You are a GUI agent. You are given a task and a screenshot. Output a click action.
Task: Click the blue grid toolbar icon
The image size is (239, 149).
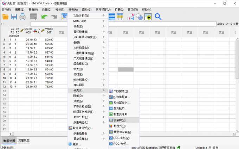pyautogui.click(x=112, y=17)
